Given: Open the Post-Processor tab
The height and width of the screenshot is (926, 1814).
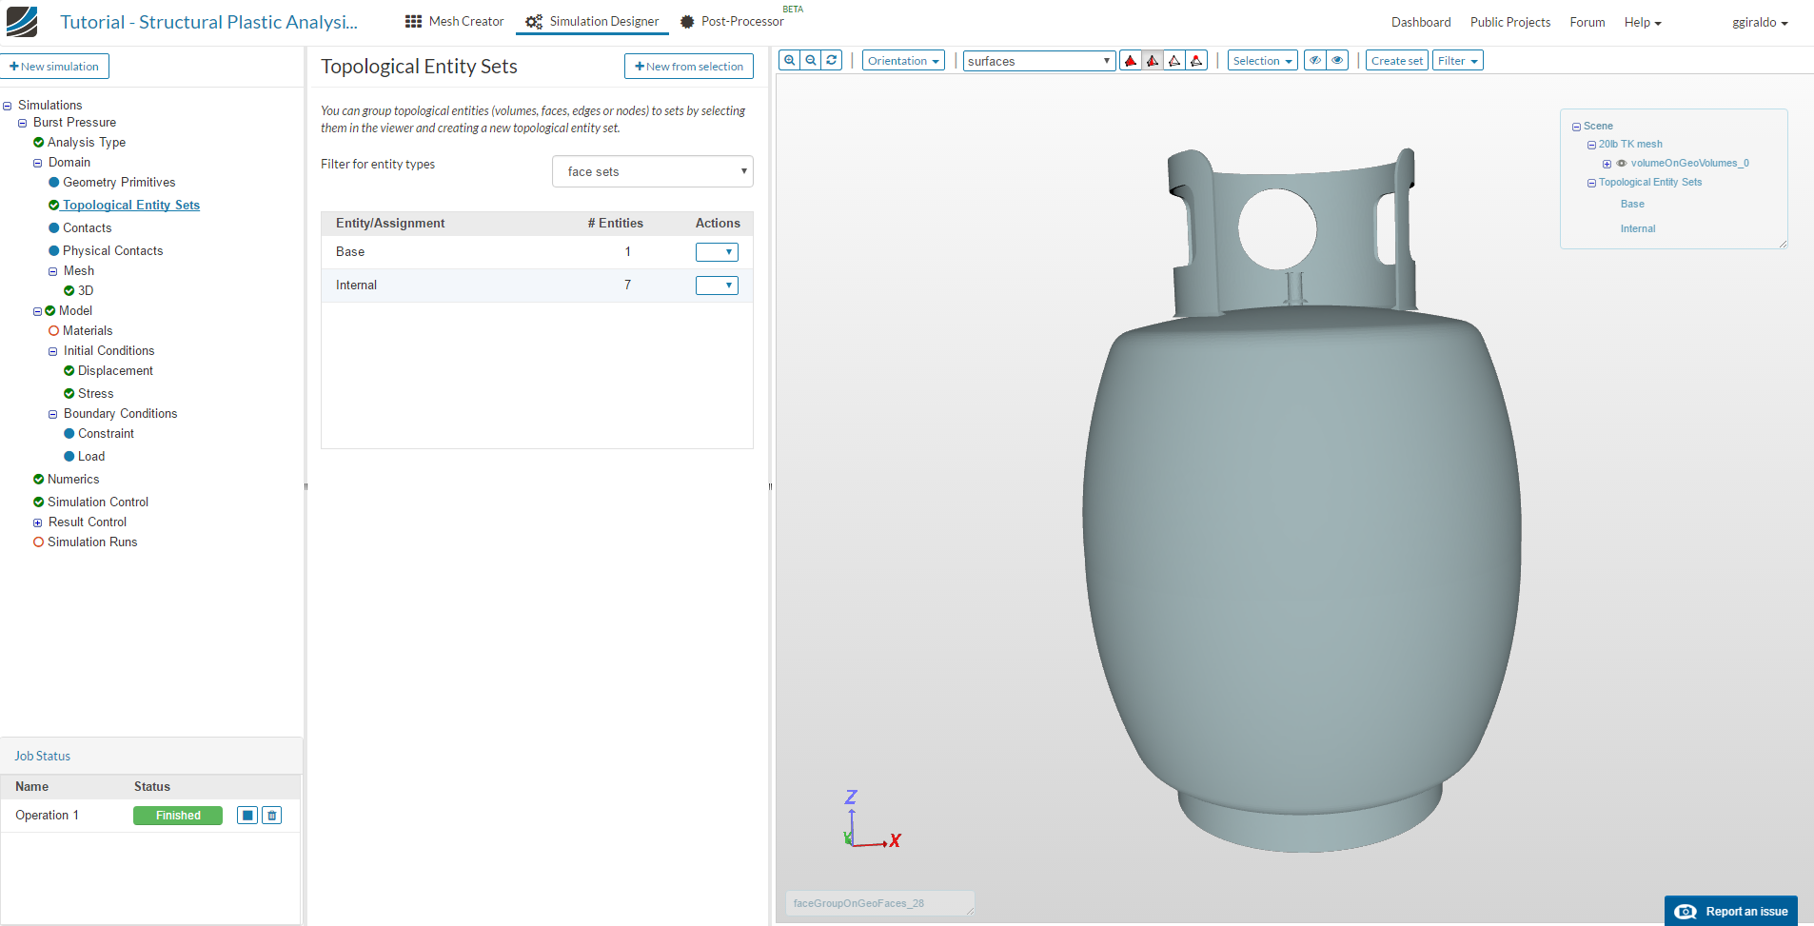Looking at the screenshot, I should (x=733, y=22).
